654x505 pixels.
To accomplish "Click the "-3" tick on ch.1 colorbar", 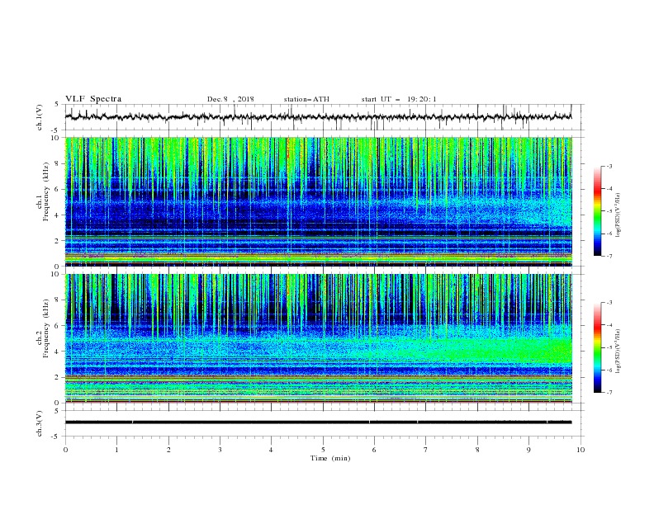I will (x=609, y=166).
